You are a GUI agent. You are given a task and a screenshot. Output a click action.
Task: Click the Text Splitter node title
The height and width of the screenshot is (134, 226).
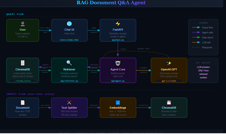click(x=69, y=108)
